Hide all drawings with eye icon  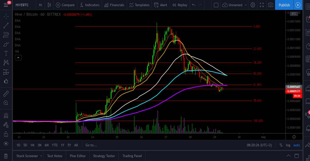click(x=6, y=143)
